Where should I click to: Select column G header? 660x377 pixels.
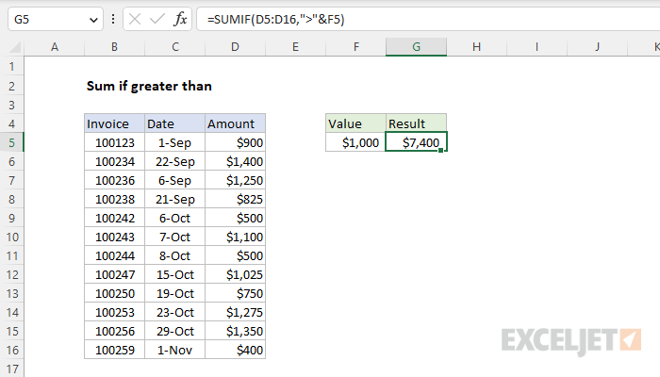(x=416, y=47)
